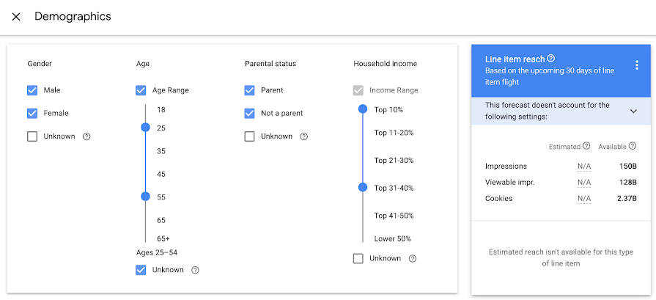Enable the Household income Unknown checkbox
This screenshot has height=300, width=656.
(358, 258)
